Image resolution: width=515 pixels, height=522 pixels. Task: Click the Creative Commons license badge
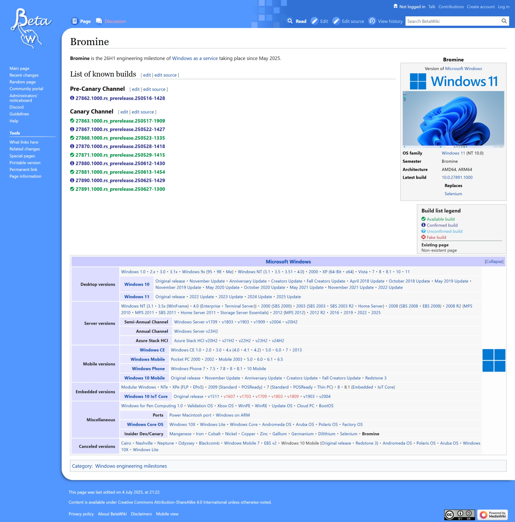point(459,514)
